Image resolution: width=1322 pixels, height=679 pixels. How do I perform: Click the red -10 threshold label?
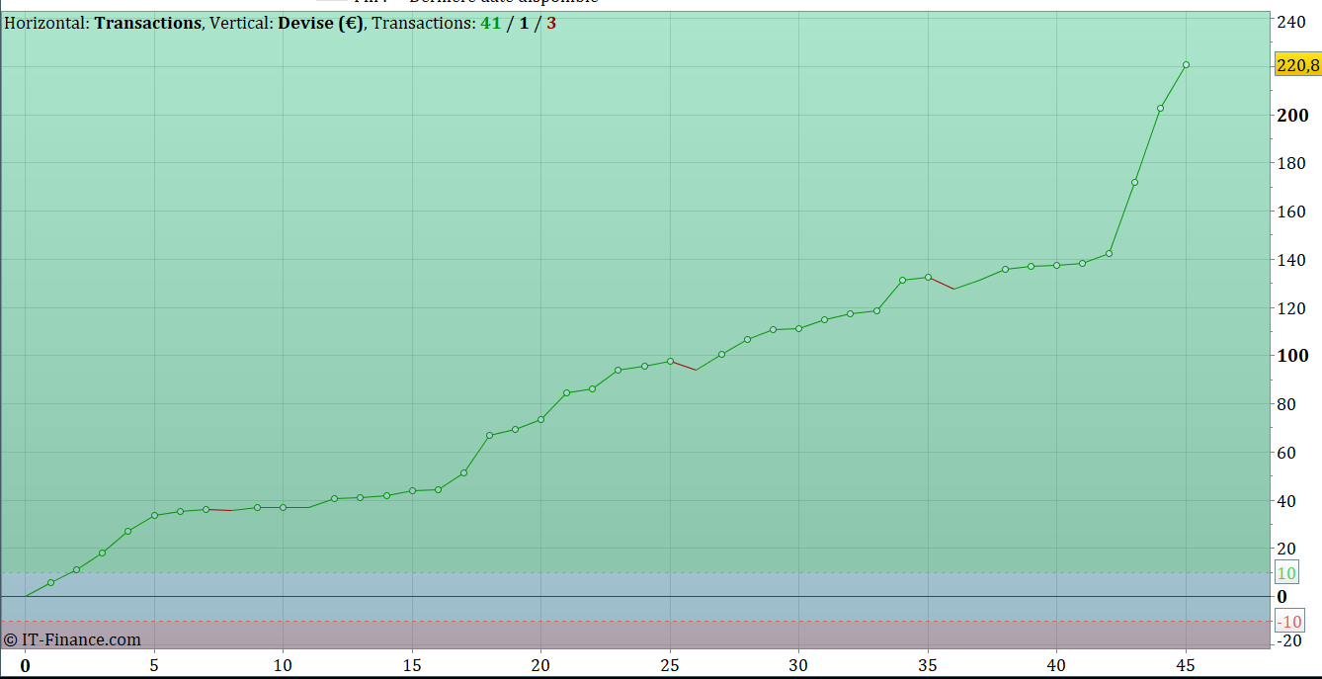tap(1288, 622)
